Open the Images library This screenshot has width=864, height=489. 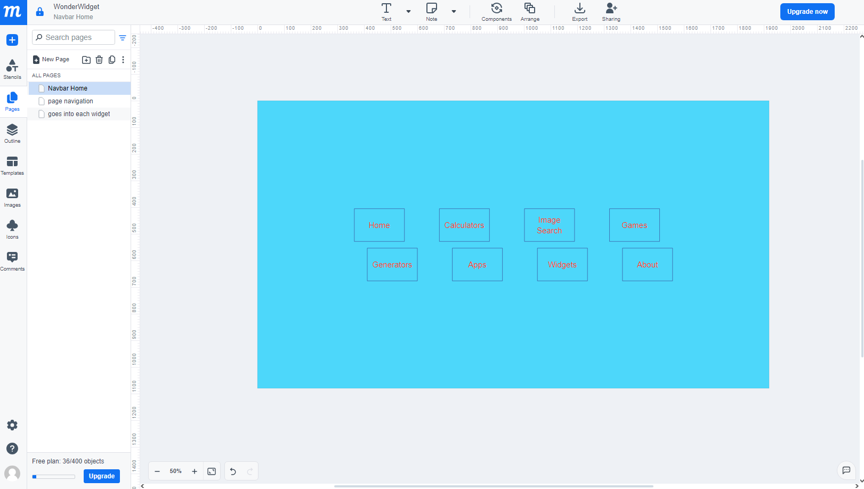coord(12,197)
